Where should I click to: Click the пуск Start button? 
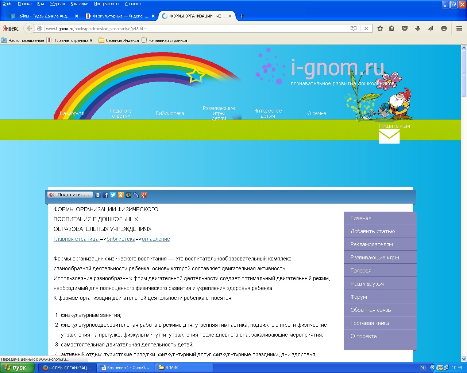pos(17,368)
